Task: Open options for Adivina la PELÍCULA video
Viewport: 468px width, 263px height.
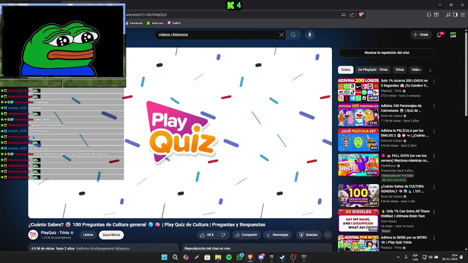Action: [434, 131]
